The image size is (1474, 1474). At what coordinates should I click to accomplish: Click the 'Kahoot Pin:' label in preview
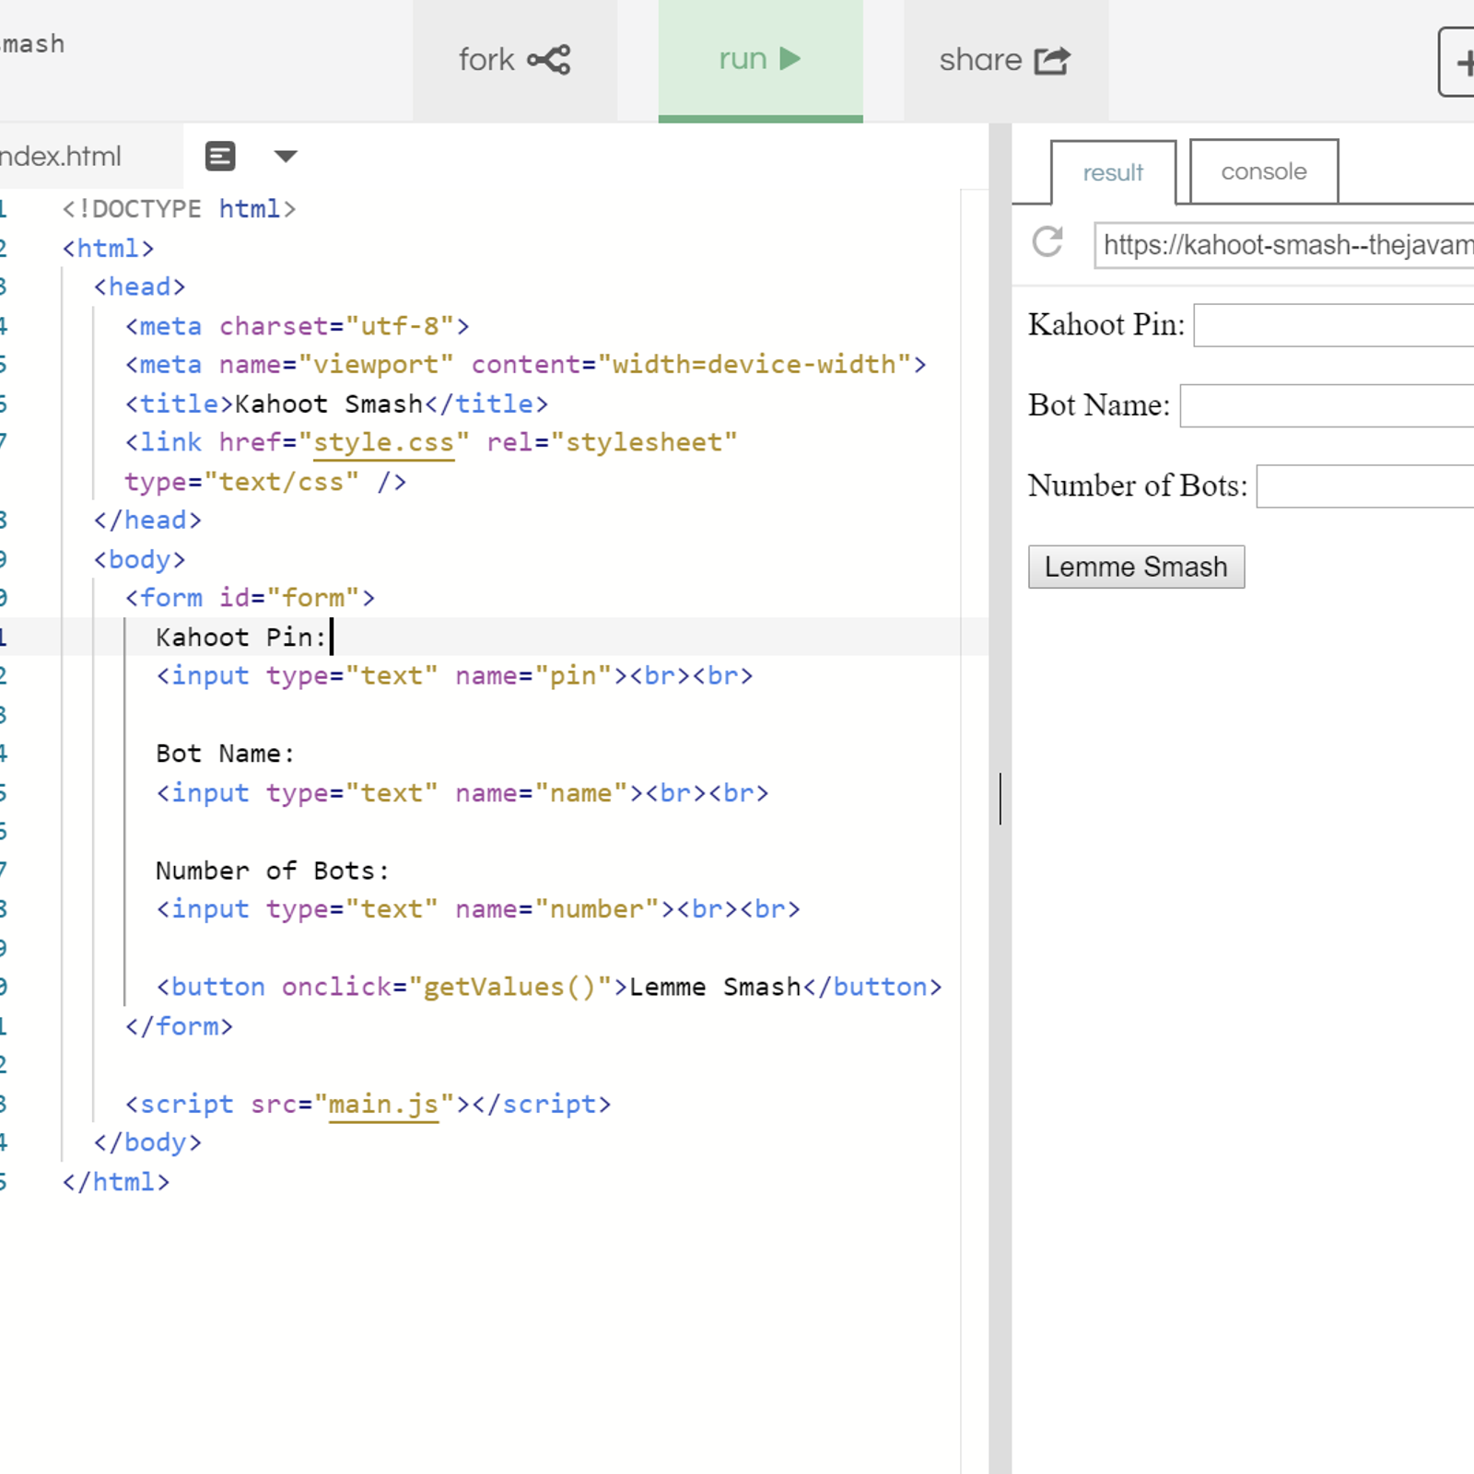tap(1106, 325)
